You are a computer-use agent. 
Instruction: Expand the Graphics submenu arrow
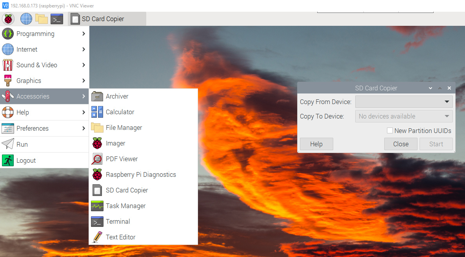click(x=84, y=81)
